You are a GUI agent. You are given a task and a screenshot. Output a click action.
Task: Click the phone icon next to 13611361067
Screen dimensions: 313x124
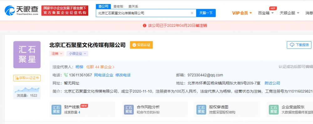66,75
